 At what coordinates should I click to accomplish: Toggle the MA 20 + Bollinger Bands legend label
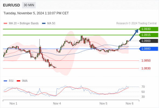tap(24, 23)
